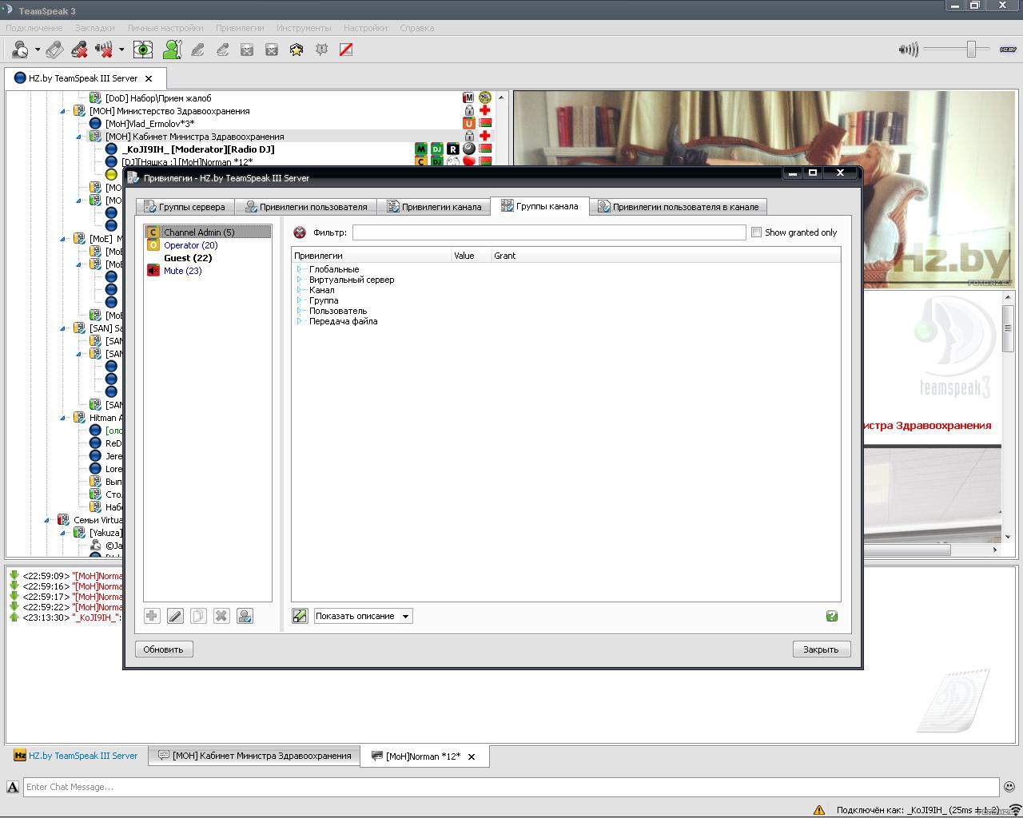Select user _KoJI9IH_ [Moderator][Radio DJ] in tree
Viewport: 1023px width, 818px height.
pyautogui.click(x=198, y=149)
